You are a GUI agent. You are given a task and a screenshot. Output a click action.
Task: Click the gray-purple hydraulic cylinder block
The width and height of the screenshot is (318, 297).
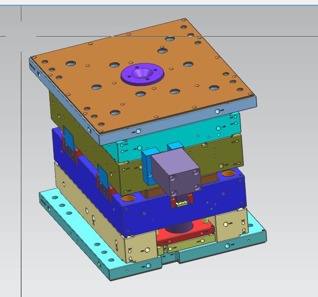tap(176, 172)
